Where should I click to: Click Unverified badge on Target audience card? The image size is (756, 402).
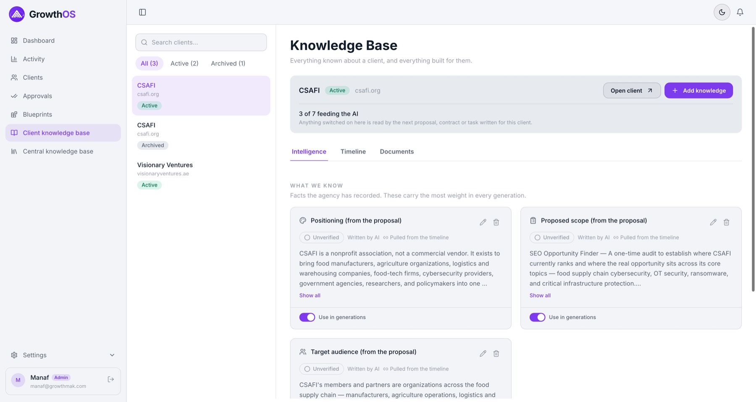(x=322, y=369)
